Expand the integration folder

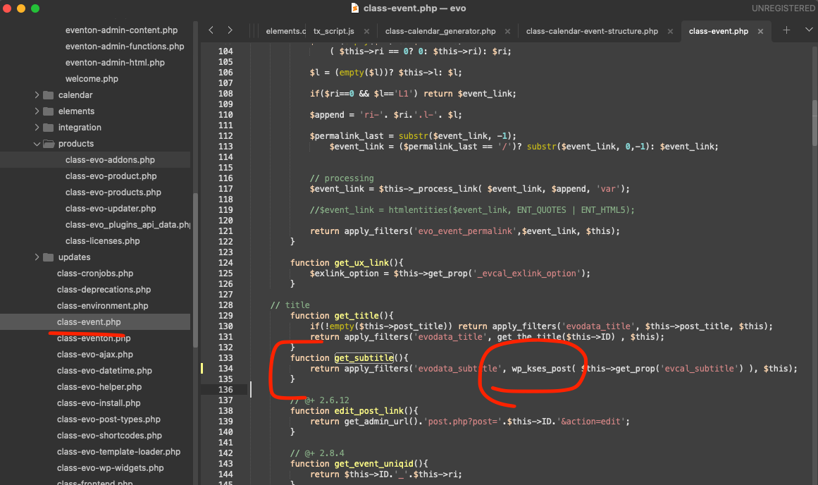click(x=37, y=128)
